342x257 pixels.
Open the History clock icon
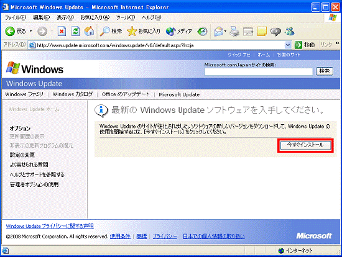pyautogui.click(x=202, y=32)
